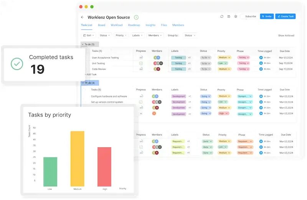Image resolution: width=307 pixels, height=200 pixels.
Task: Click the Invite button
Action: point(267,16)
